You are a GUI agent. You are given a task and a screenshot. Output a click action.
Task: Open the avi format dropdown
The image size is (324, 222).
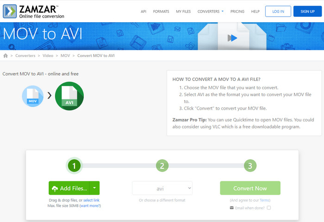point(162,188)
